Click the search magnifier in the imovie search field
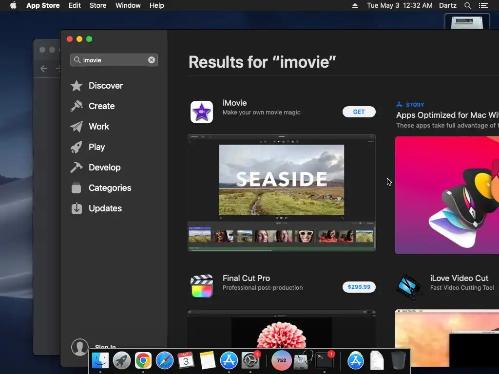Viewport: 499px width, 374px height. tap(77, 60)
